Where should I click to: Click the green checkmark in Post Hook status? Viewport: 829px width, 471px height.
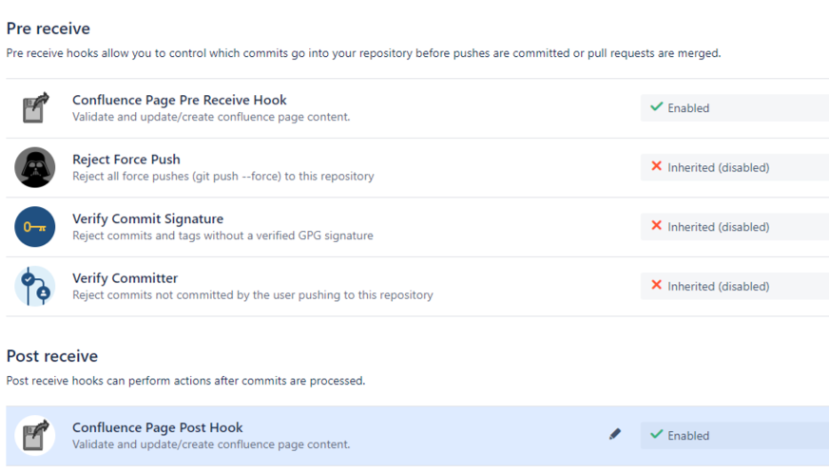[656, 435]
